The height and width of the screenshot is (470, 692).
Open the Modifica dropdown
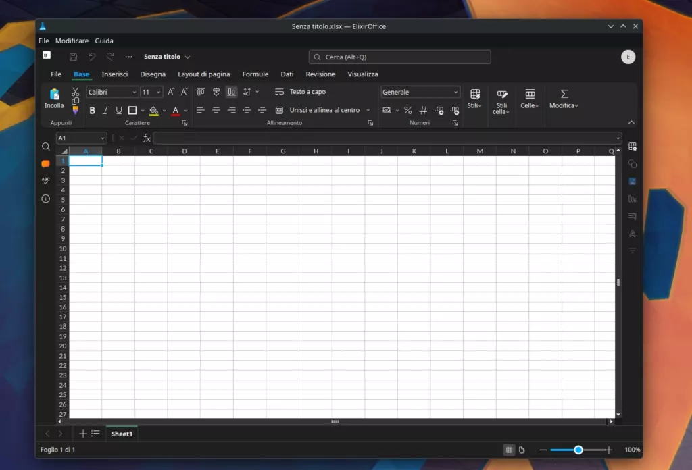point(564,99)
